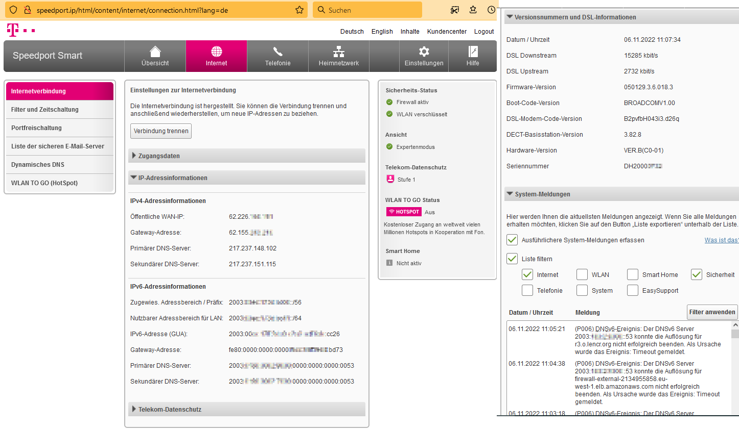Click the Expertenmodus status checkmark
Image resolution: width=739 pixels, height=430 pixels.
coord(389,147)
